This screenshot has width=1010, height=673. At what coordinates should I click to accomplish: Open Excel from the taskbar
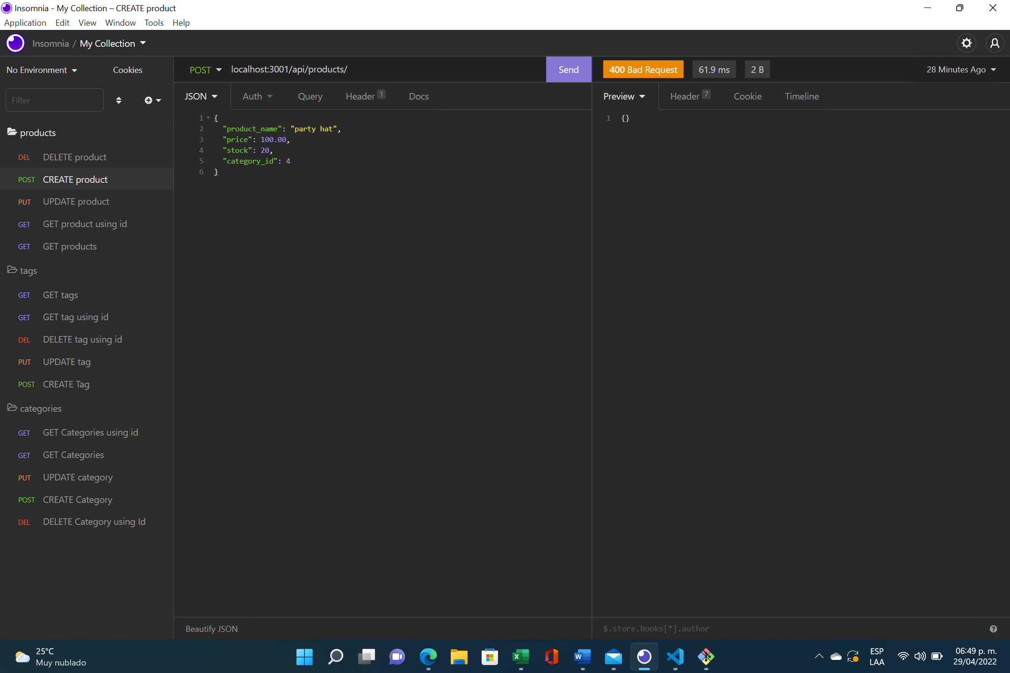pos(520,657)
